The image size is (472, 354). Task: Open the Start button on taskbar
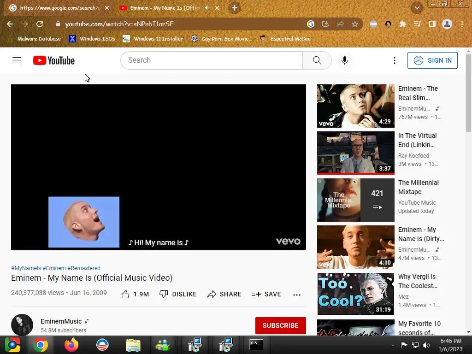point(12,345)
